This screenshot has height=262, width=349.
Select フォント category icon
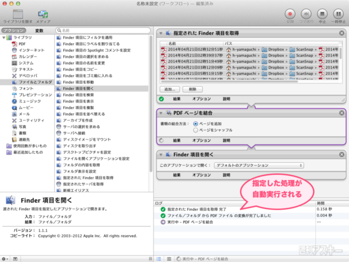[14, 88]
